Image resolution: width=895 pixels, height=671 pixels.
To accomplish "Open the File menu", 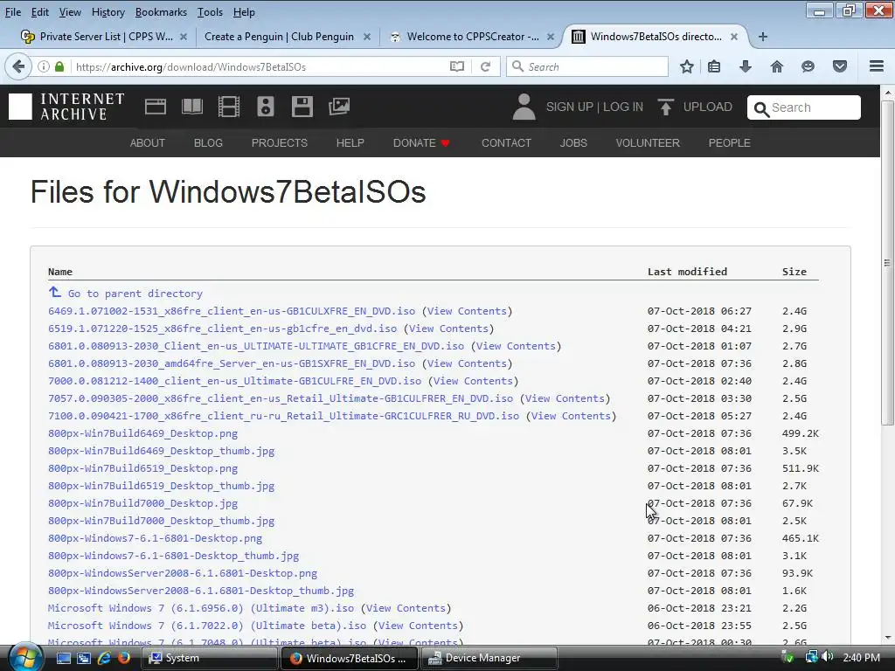I will coord(12,12).
